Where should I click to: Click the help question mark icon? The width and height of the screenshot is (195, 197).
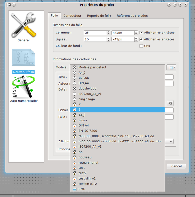coord(169,5)
